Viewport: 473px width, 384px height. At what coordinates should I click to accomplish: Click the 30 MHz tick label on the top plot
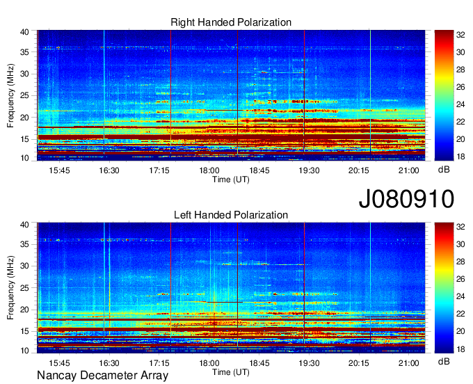(24, 74)
